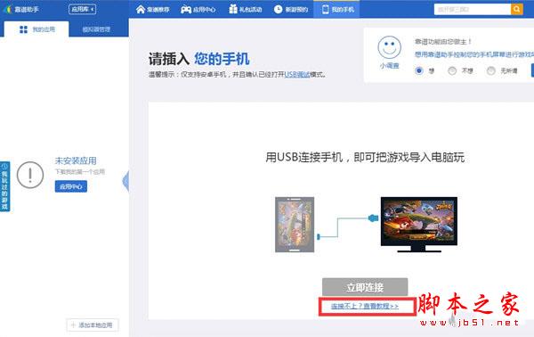Image resolution: width=534 pixels, height=337 pixels.
Task: Click the blue 应用中心 button under 未安装应用
Action: pyautogui.click(x=71, y=186)
